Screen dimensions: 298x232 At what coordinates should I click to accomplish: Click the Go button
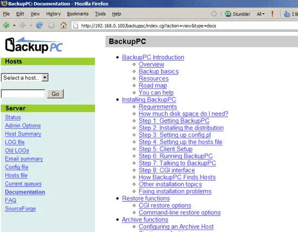pyautogui.click(x=55, y=94)
